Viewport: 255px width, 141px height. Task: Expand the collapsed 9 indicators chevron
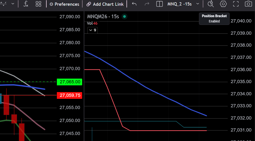click(x=92, y=30)
